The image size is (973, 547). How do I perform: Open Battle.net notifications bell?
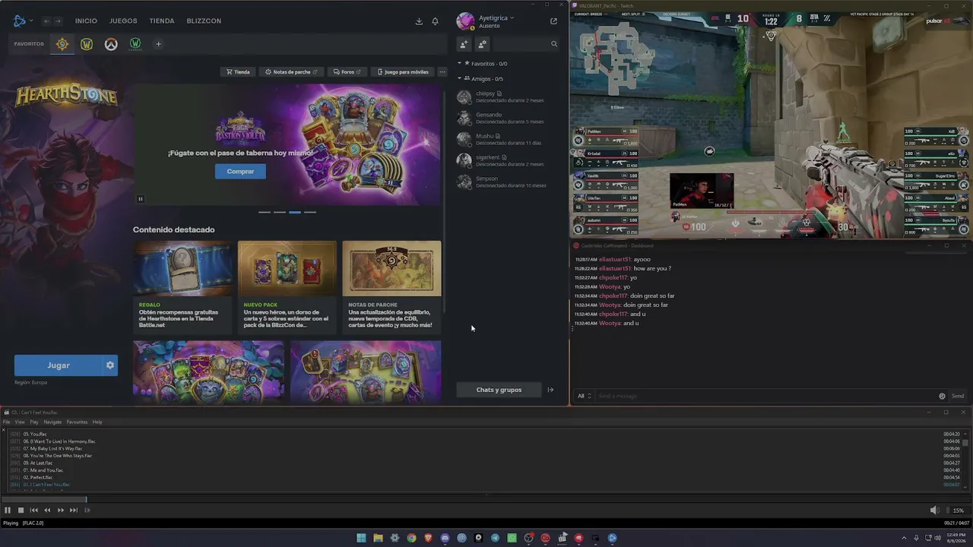tap(435, 21)
